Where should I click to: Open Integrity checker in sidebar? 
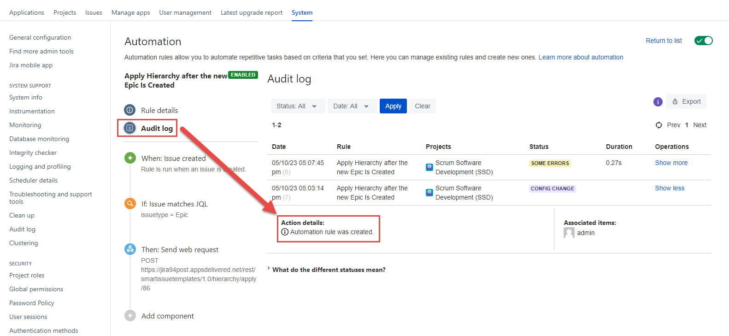click(x=33, y=153)
